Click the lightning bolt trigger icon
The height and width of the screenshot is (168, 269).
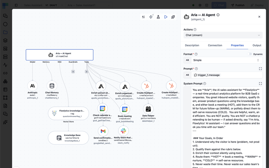[x=151, y=17]
